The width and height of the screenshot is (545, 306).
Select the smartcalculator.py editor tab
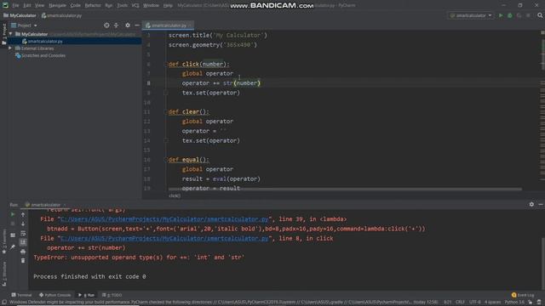coord(169,25)
